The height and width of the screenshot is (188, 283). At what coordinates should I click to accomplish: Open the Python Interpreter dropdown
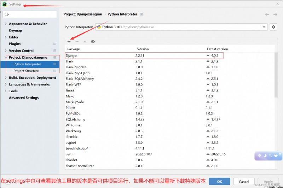(181, 27)
